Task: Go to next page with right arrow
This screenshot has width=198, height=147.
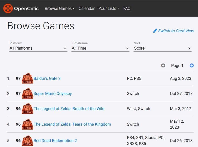Action: (192, 65)
